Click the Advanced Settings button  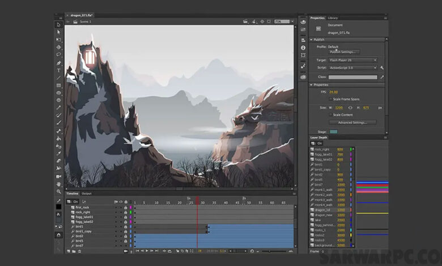(x=352, y=123)
